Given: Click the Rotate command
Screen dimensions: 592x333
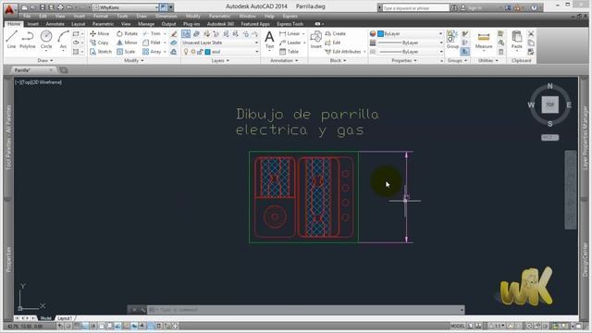Looking at the screenshot, I should 127,33.
